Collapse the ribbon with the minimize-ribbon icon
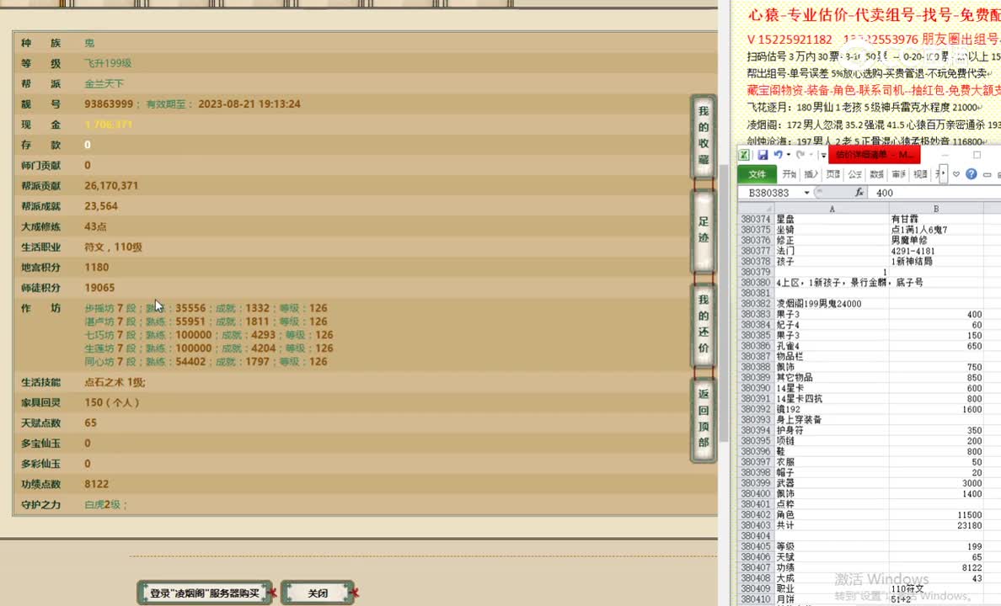This screenshot has width=1001, height=606. [x=987, y=175]
